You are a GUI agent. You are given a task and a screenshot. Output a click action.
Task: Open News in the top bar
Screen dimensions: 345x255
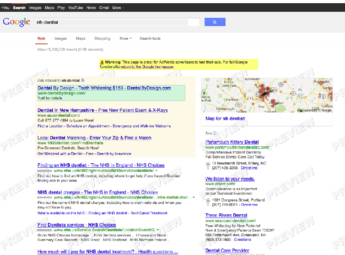pyautogui.click(x=91, y=8)
